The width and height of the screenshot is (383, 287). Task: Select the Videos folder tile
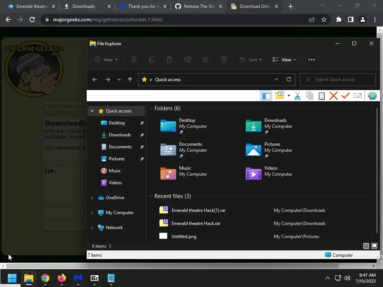(269, 174)
